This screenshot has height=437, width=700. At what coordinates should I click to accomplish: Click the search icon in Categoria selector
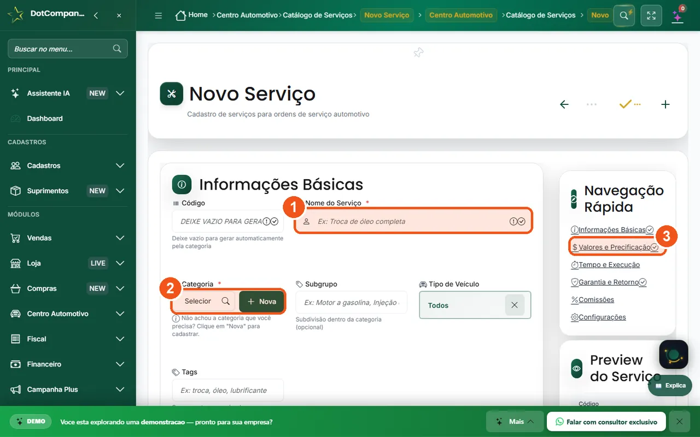pyautogui.click(x=226, y=301)
